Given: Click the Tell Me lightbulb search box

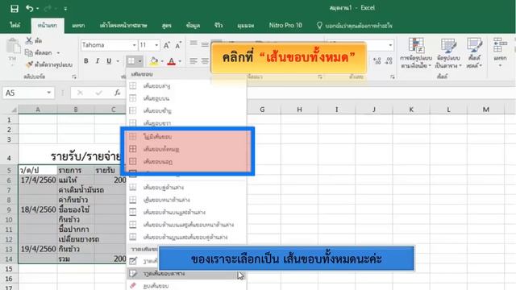Looking at the screenshot, I should [355, 25].
